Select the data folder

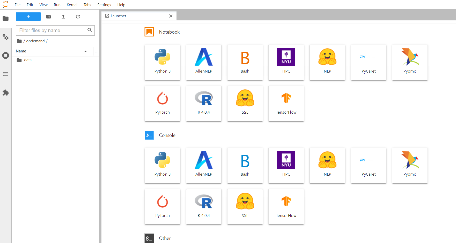tap(55, 60)
